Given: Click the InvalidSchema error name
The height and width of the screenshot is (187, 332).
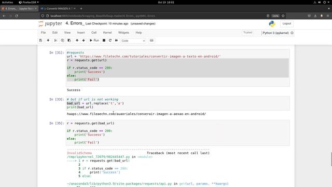Looking at the screenshot, I should (79, 153).
